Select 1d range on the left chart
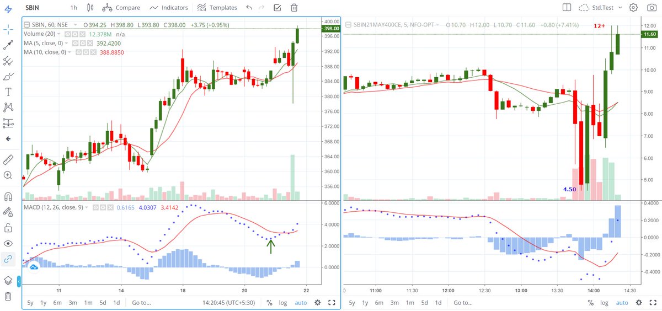This screenshot has width=662, height=311. (116, 302)
